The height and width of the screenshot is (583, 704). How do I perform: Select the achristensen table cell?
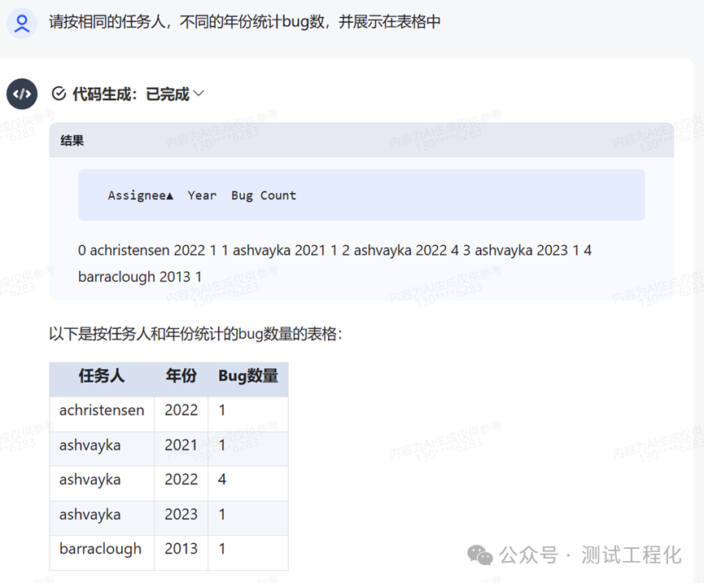102,410
